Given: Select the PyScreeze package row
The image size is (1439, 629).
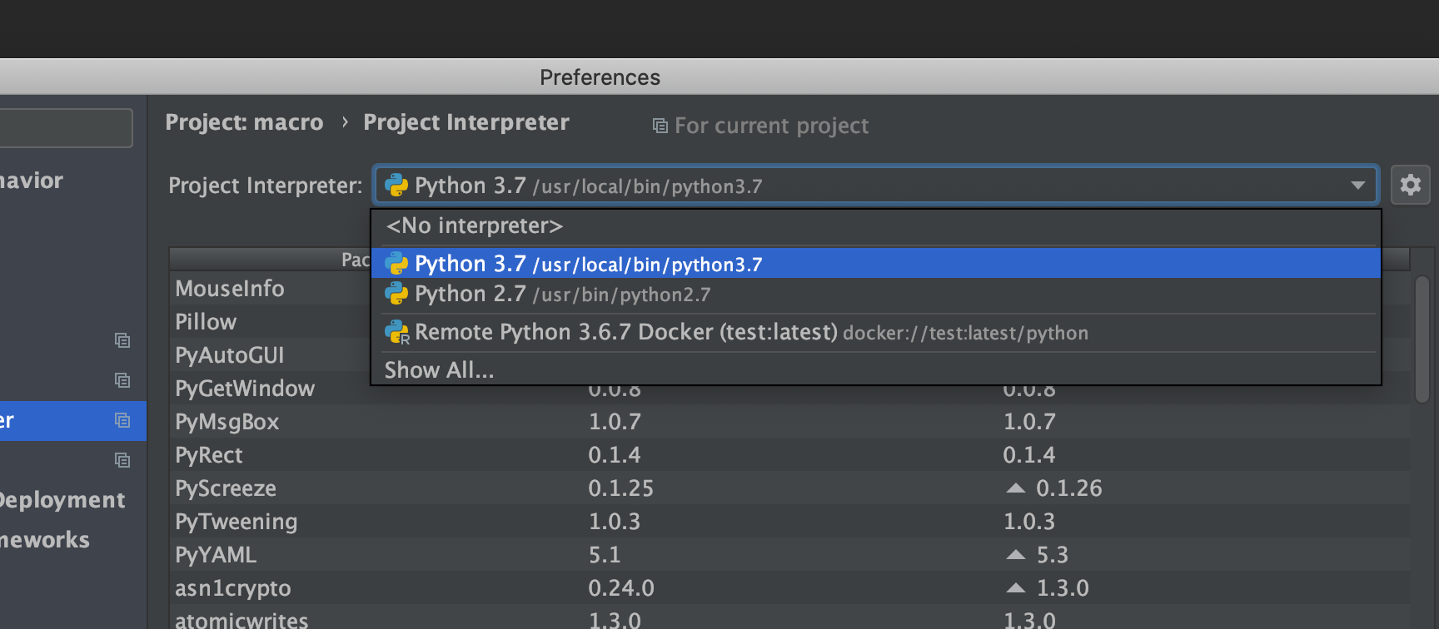Looking at the screenshot, I should click(x=789, y=488).
